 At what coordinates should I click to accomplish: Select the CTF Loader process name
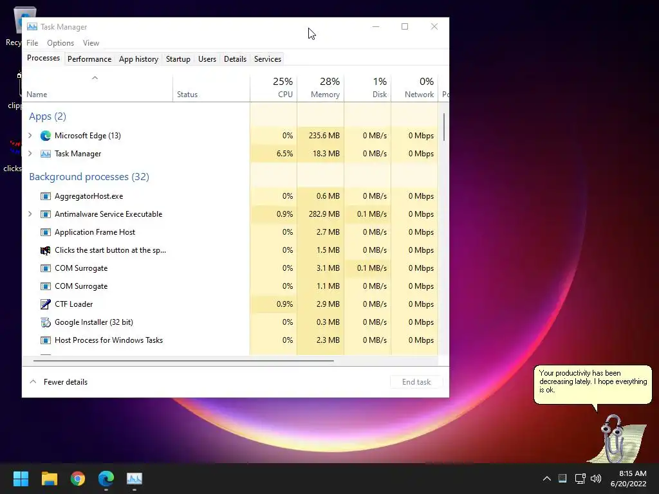[x=73, y=304]
